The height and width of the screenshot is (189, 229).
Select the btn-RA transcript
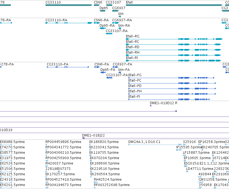pyautogui.click(x=119, y=28)
